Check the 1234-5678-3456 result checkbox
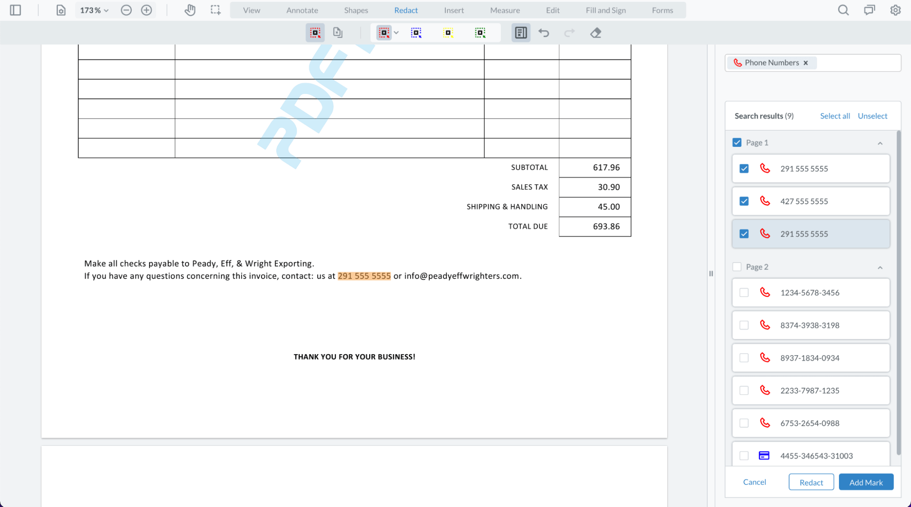The image size is (911, 507). [x=744, y=293]
